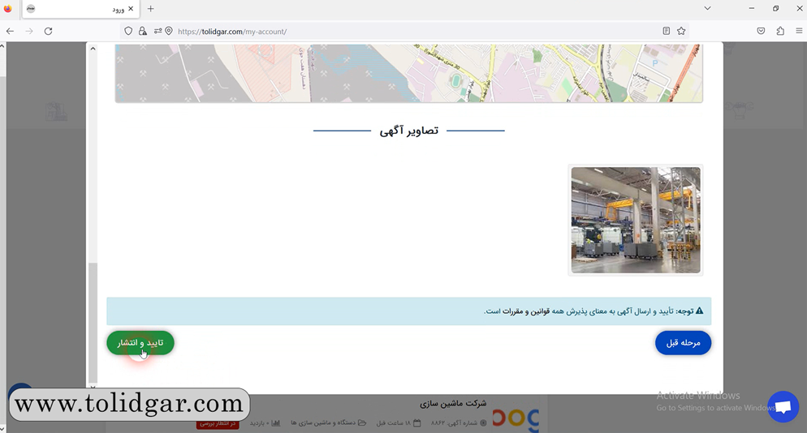Click the warning triangle icon in the notice
Screen dimensions: 807x433
click(x=700, y=311)
